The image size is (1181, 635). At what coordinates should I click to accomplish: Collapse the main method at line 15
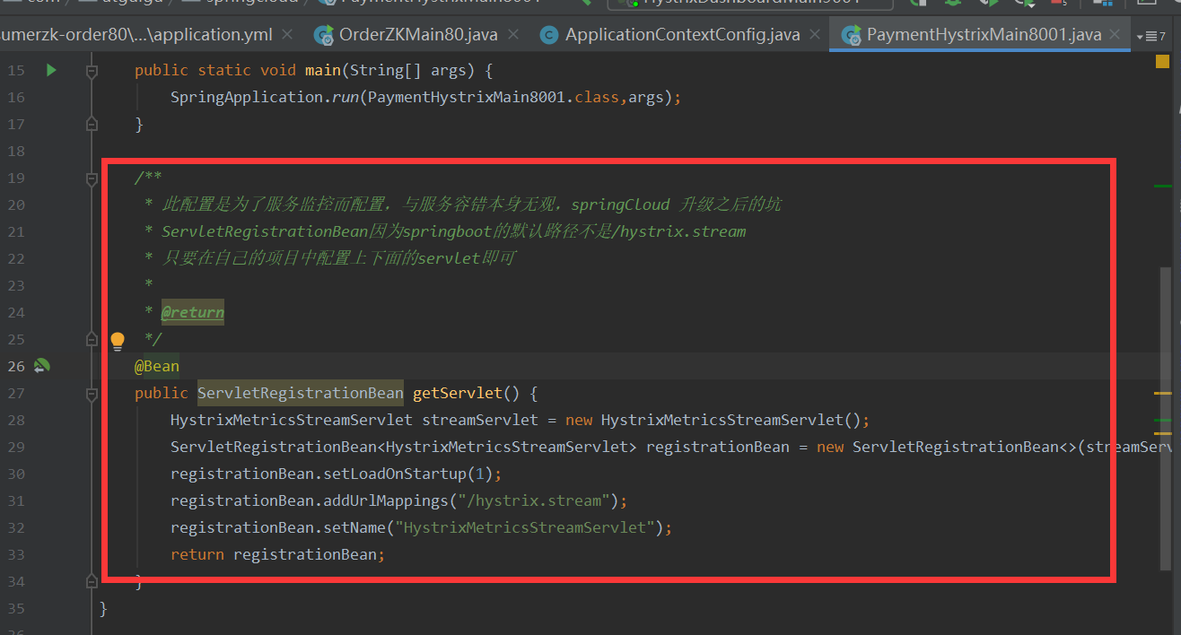pyautogui.click(x=92, y=70)
